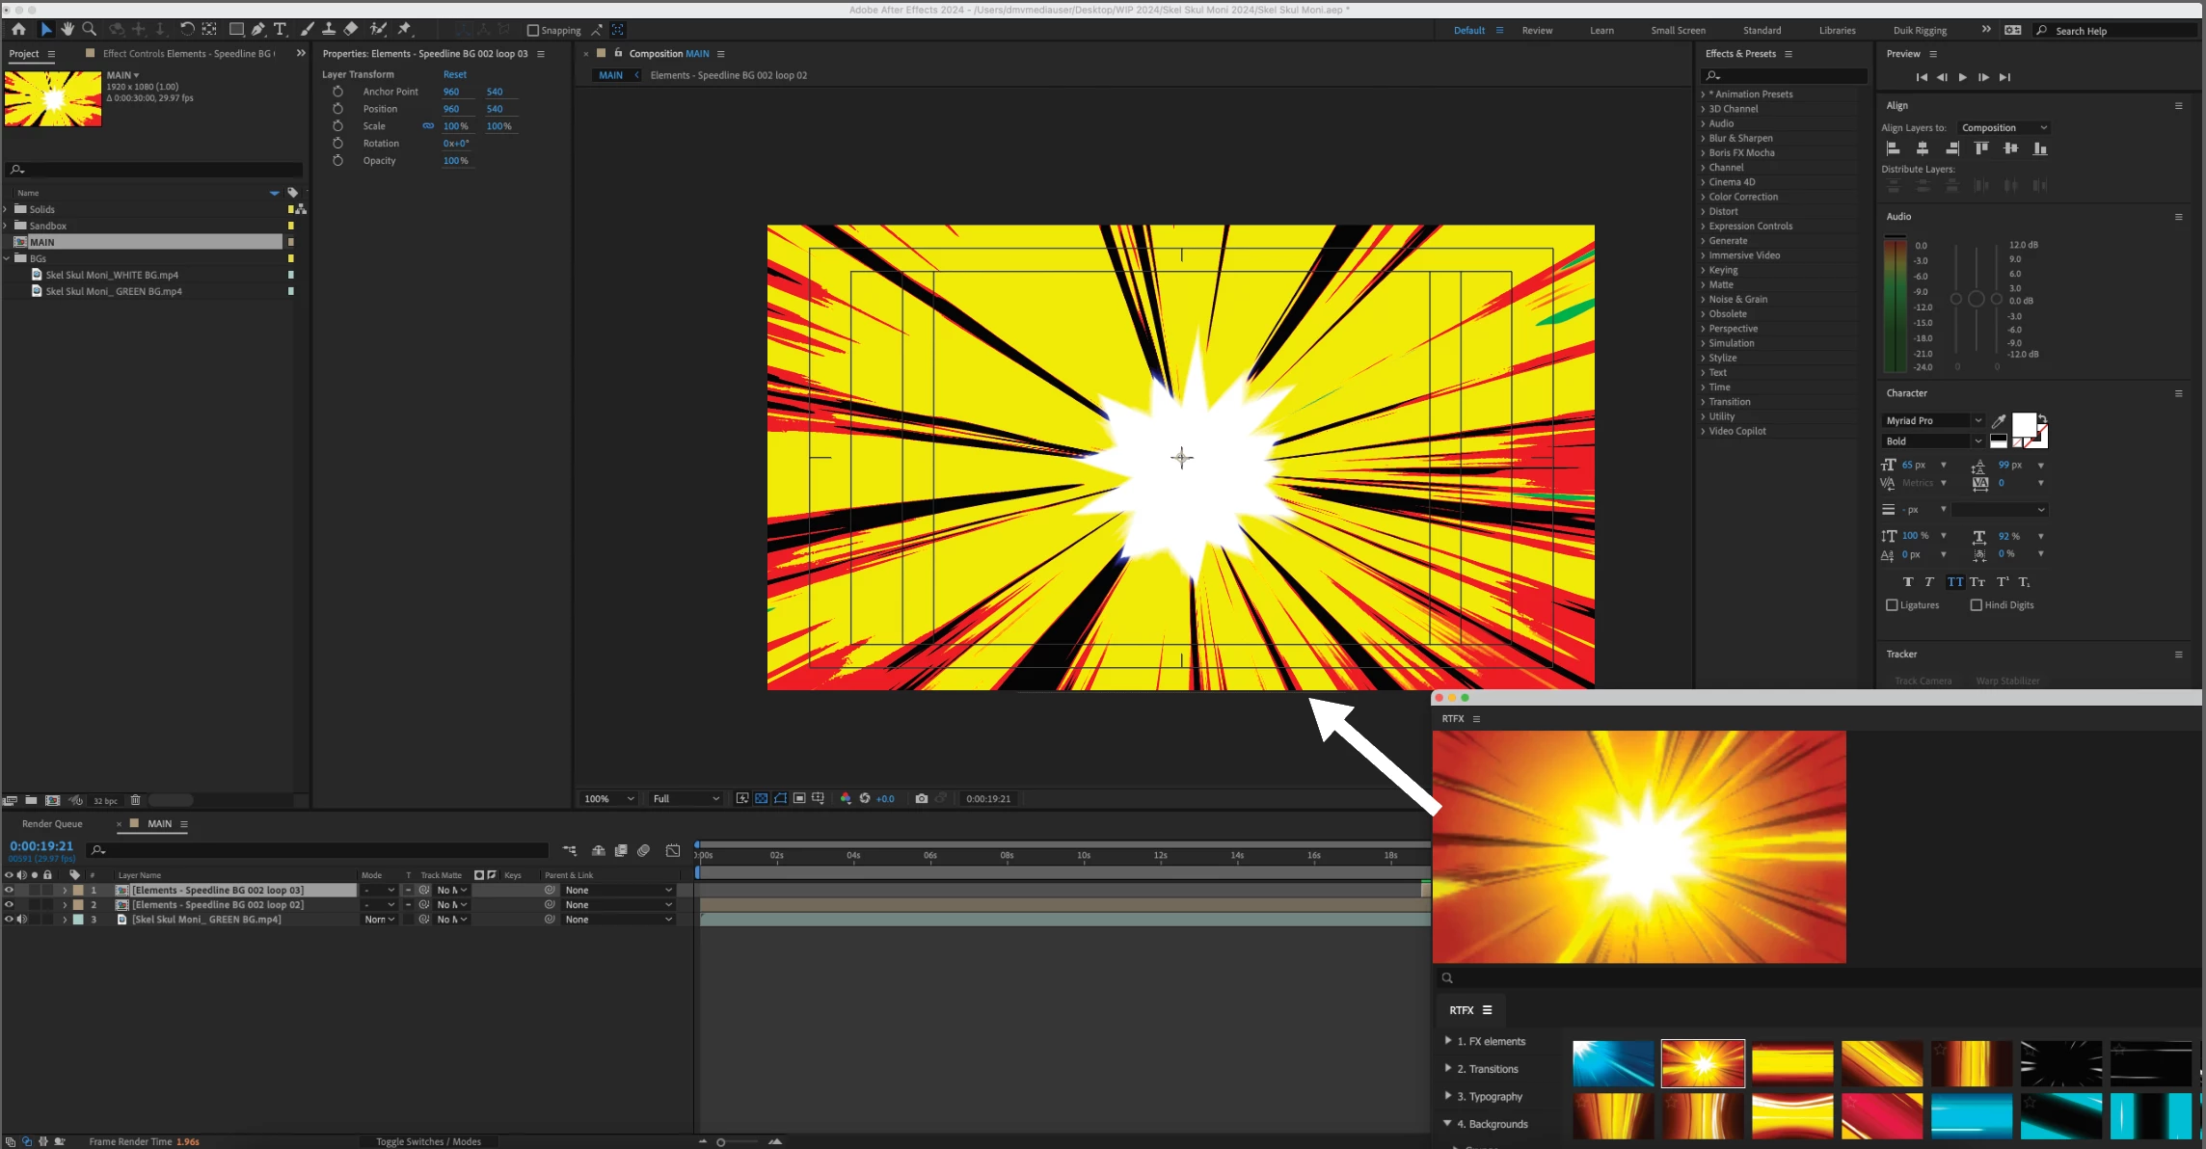Select the Pen tool in toolbar
Screen dimensions: 2206x1149
coord(257,30)
